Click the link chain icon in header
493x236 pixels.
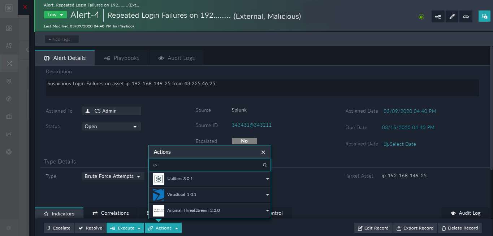[x=466, y=17]
